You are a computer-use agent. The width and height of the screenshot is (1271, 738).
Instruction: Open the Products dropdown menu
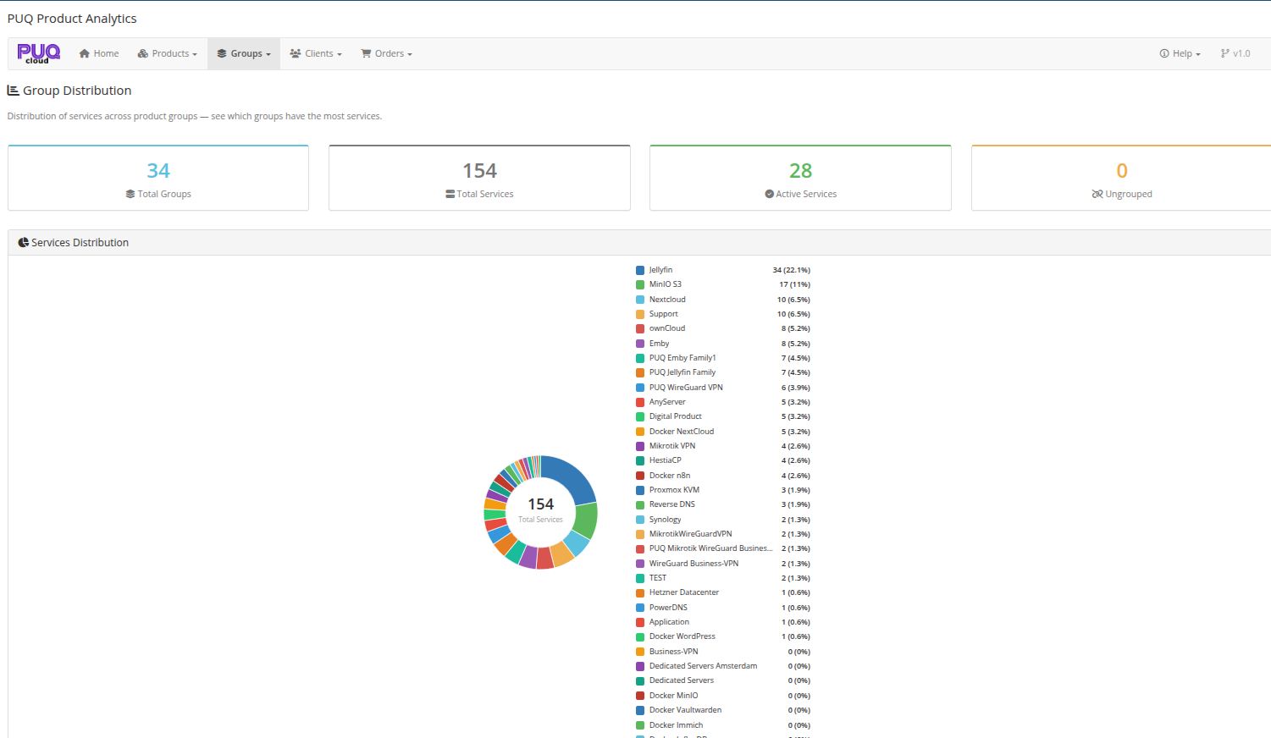click(x=168, y=53)
